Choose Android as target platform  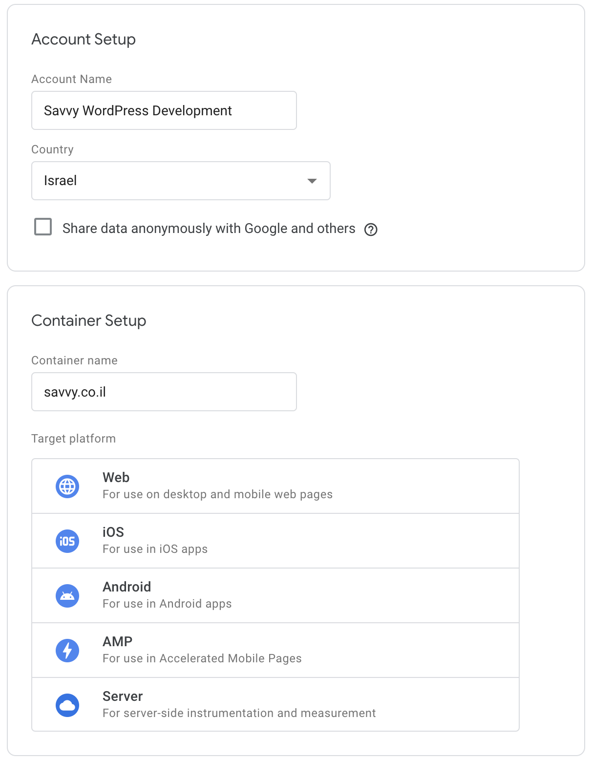275,595
